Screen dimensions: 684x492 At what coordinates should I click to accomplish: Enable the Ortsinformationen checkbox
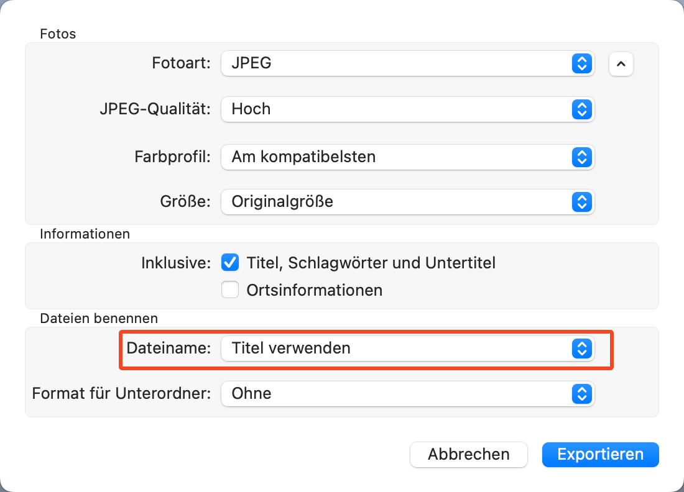click(230, 290)
